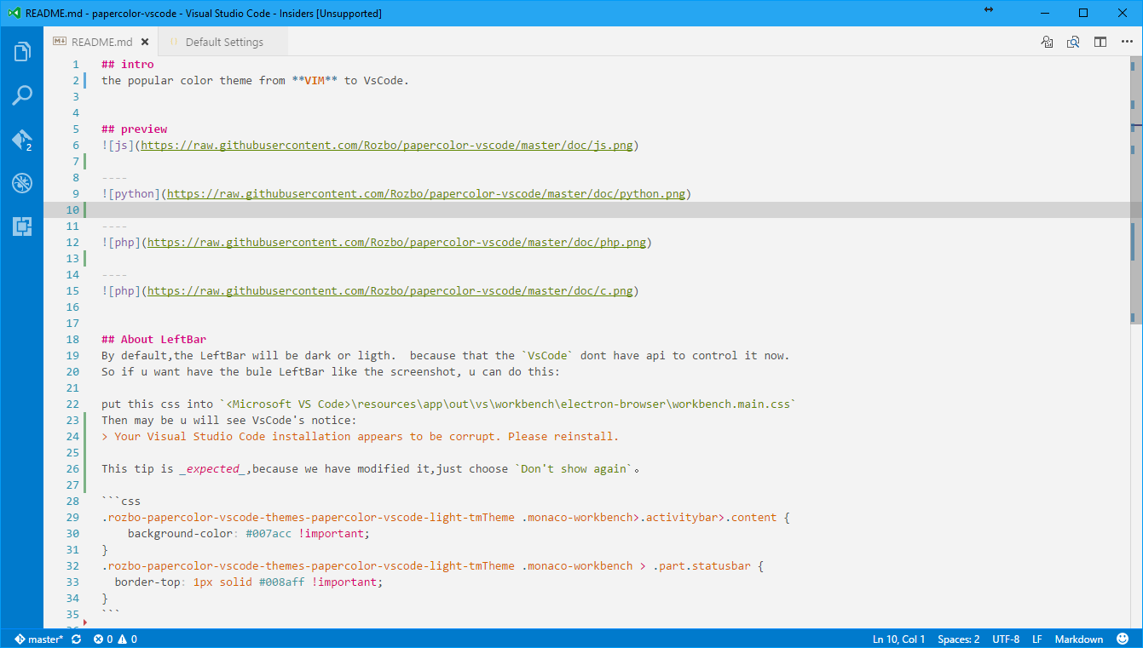Minimize the VS Code window

[1043, 13]
